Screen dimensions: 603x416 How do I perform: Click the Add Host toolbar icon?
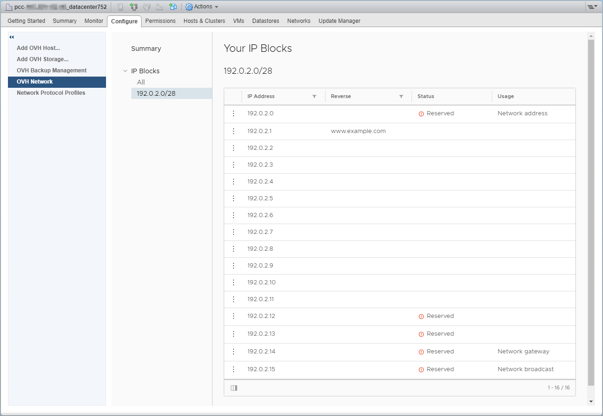120,7
